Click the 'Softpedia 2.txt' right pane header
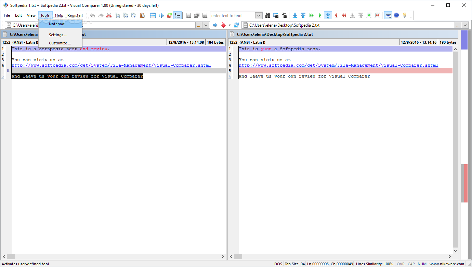This screenshot has height=267, width=472. click(x=343, y=34)
